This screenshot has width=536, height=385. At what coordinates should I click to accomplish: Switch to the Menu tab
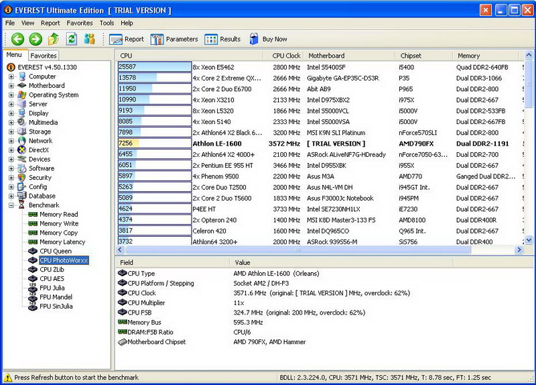[14, 55]
